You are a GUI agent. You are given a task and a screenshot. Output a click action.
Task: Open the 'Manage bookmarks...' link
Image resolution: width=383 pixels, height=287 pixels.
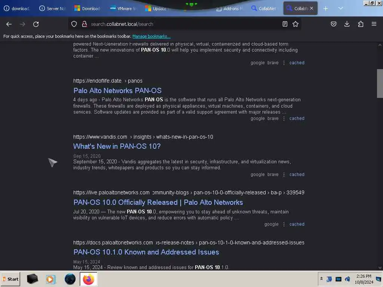click(x=151, y=36)
